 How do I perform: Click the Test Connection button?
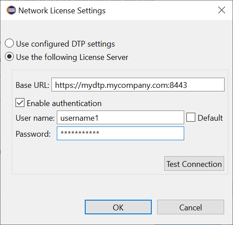[194, 163]
